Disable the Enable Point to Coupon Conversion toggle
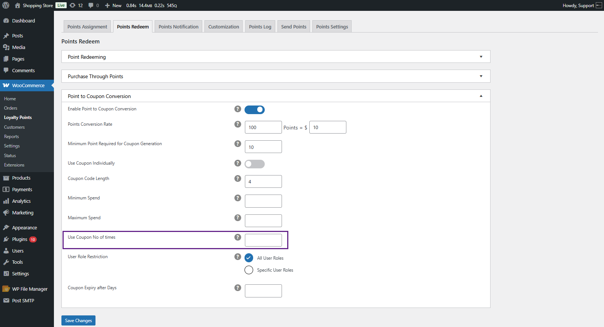This screenshot has height=327, width=604. (255, 110)
